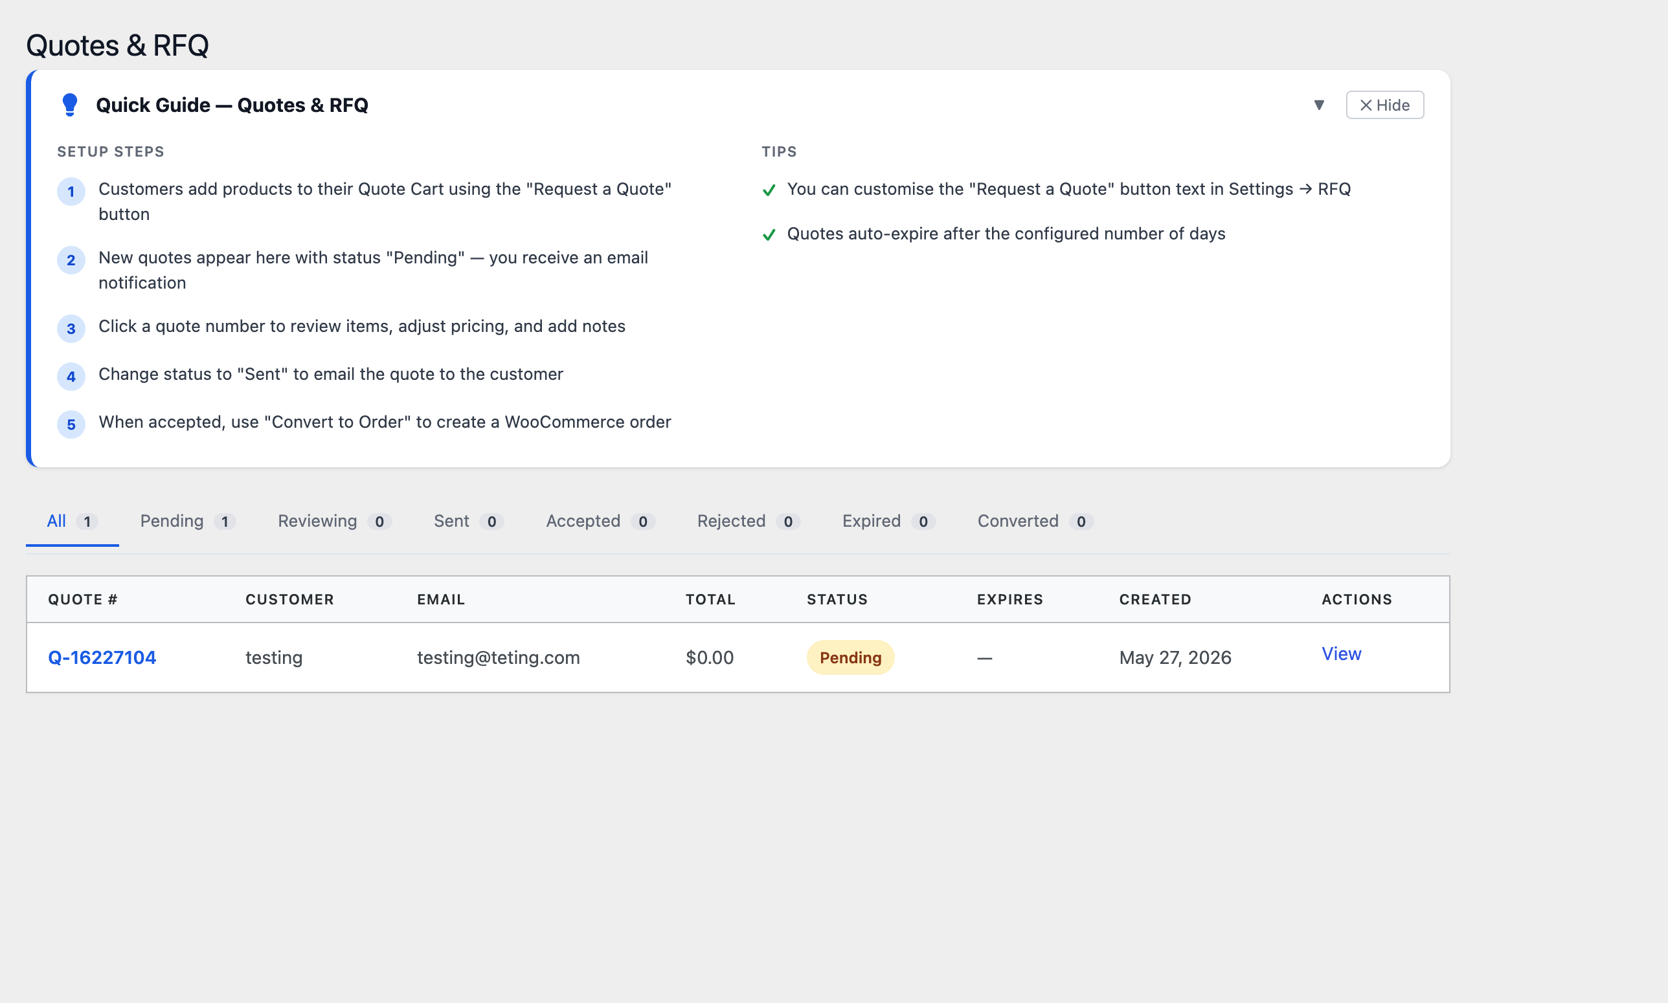Viewport: 1668px width, 1003px height.
Task: Click the checkmark beside the auto-expire tip
Action: point(769,234)
